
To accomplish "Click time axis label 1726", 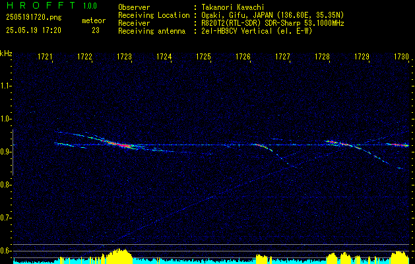I will click(243, 57).
